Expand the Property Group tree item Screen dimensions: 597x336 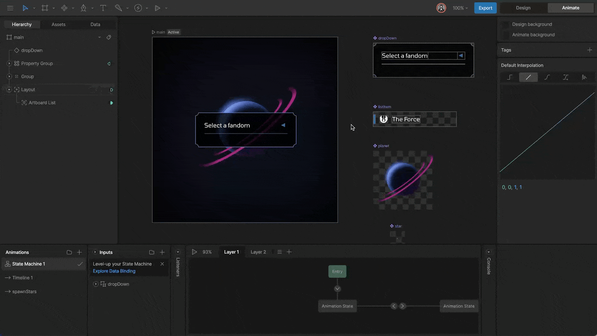[x=9, y=63]
